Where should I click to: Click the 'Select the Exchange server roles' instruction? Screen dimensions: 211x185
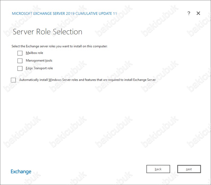click(x=59, y=46)
